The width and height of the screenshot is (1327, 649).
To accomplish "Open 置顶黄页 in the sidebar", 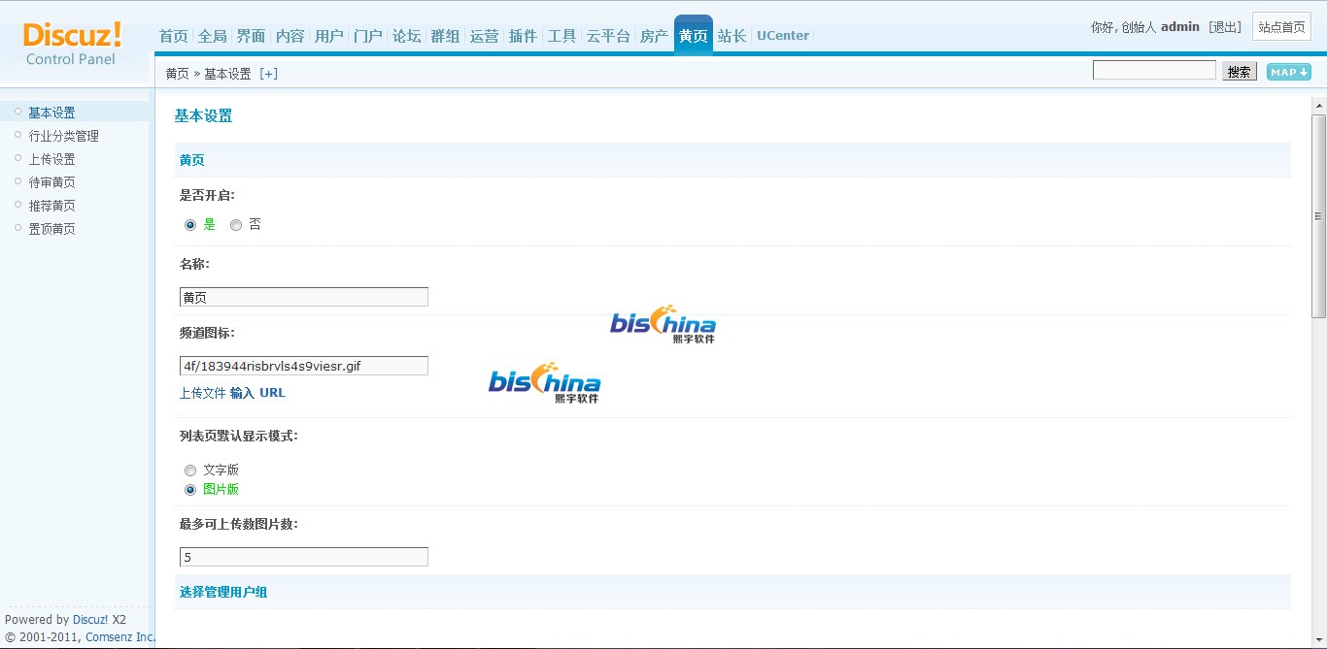I will click(x=51, y=229).
